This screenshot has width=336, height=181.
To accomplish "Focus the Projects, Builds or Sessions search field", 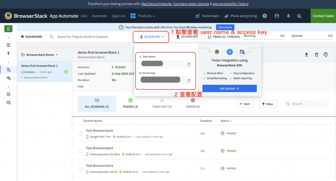I will (x=90, y=37).
